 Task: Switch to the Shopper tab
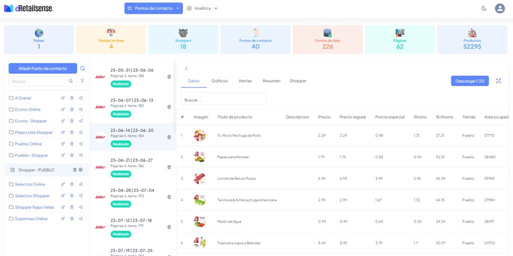coord(298,81)
